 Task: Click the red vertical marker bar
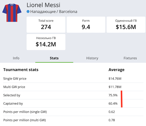pyautogui.click(x=122, y=99)
